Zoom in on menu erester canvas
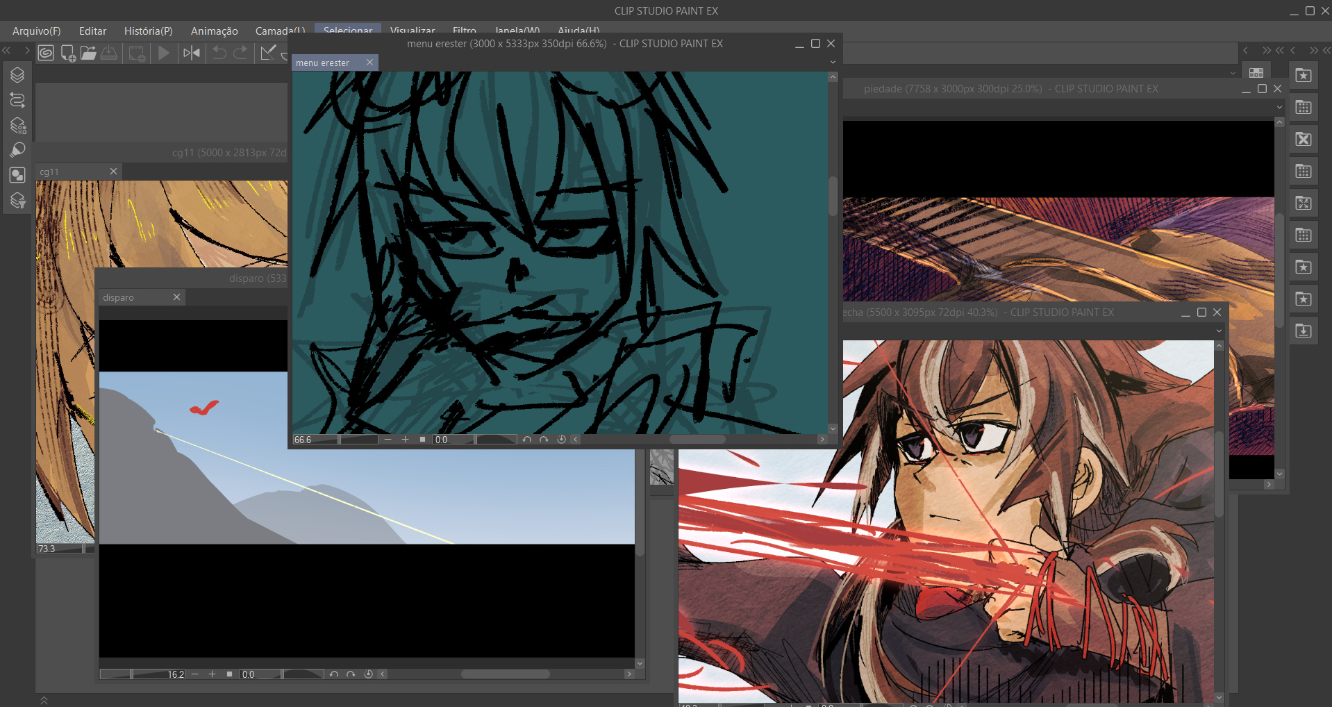 click(x=405, y=440)
